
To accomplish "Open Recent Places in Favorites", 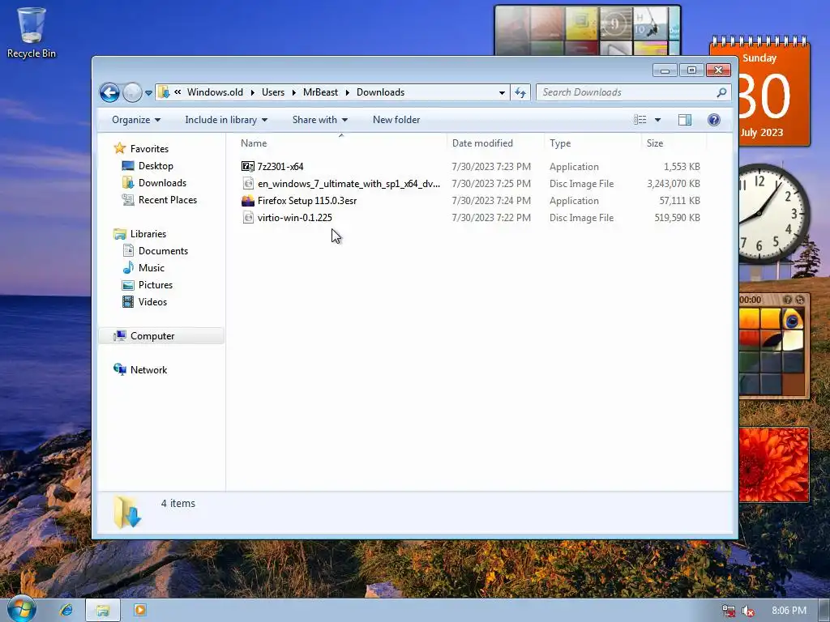I will [x=167, y=200].
